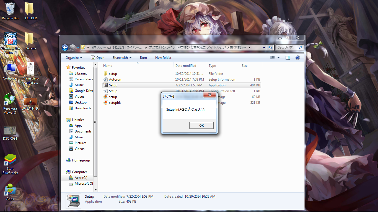Open the Share with dropdown
This screenshot has width=378, height=212.
(122, 58)
